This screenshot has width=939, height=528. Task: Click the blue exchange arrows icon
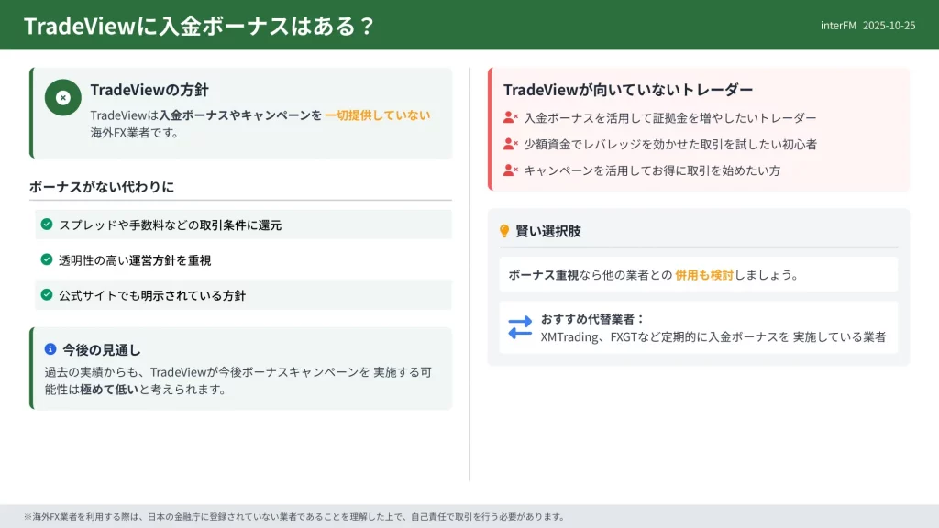pos(520,327)
